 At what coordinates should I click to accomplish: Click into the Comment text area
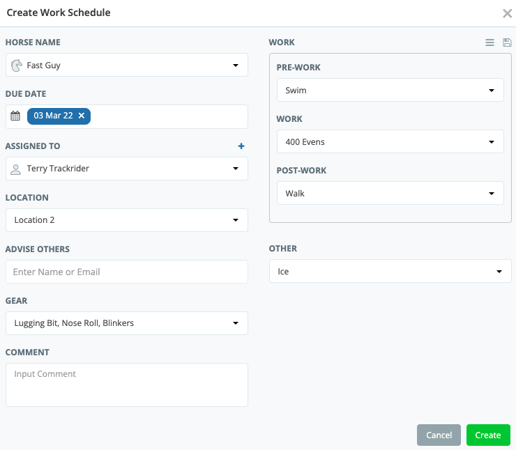127,385
